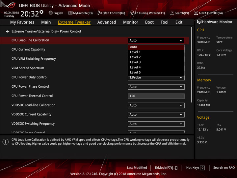The height and width of the screenshot is (178, 237).
Task: Select the VRM Spread Spectrum label
Action: pos(28,68)
